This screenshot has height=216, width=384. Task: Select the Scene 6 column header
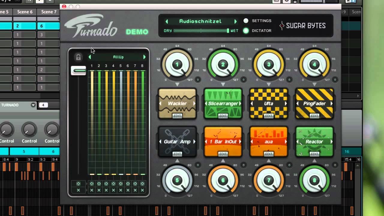tap(25, 12)
